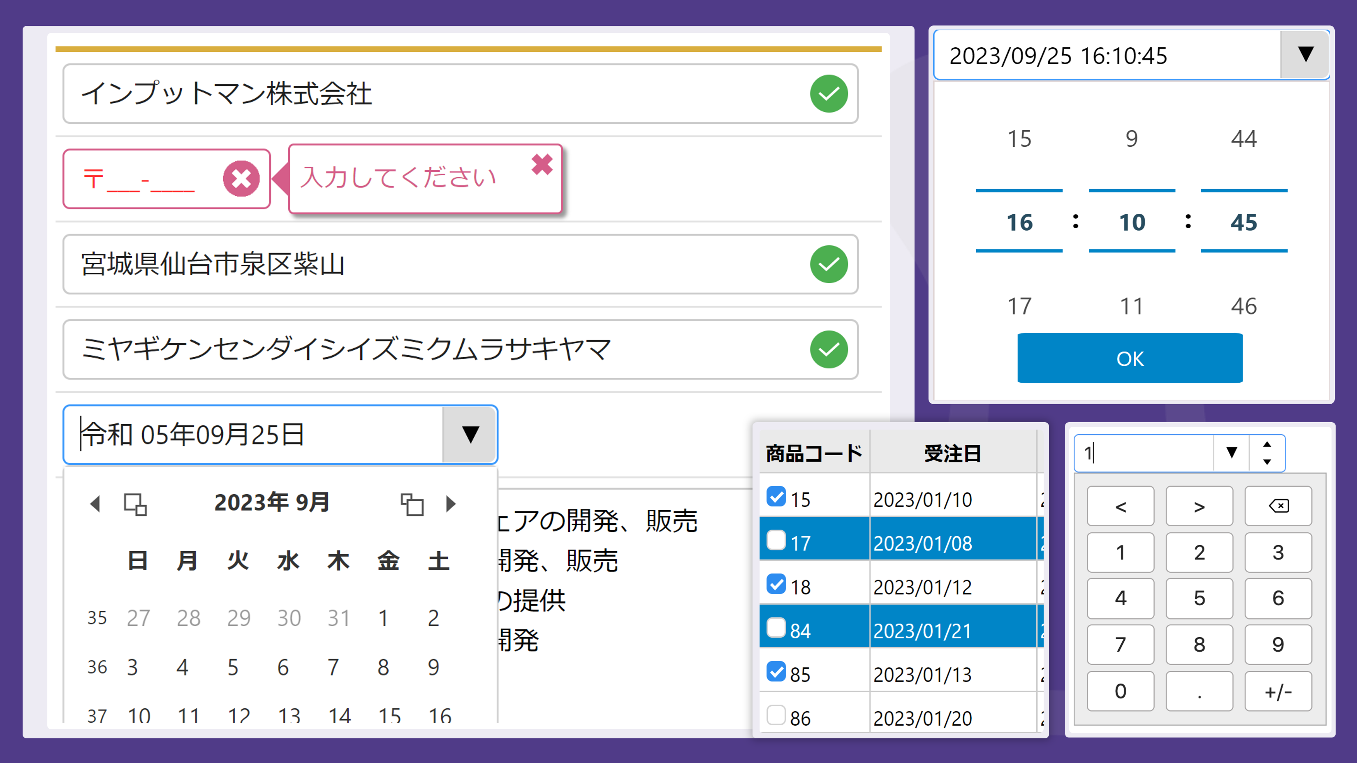Click the green check icon beside 宮城県仙台市泉区紫山
Viewport: 1357px width, 763px height.
pos(829,264)
